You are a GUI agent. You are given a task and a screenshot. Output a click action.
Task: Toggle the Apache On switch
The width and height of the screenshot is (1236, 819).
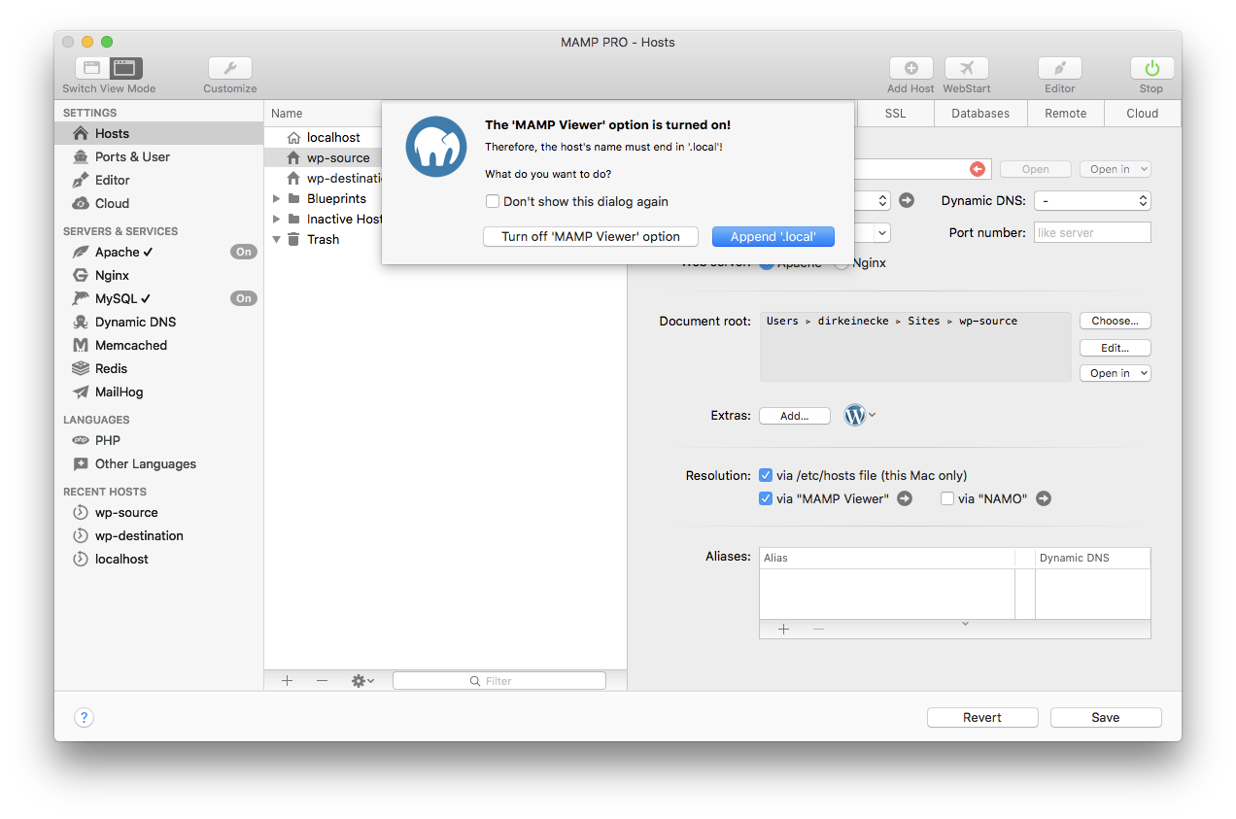[243, 252]
